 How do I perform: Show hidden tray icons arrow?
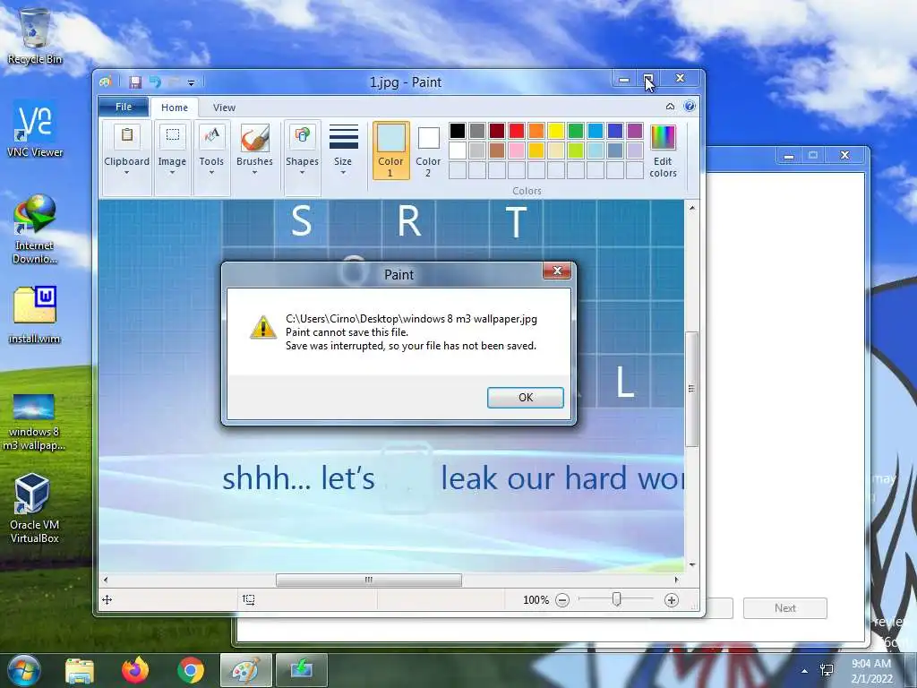[x=805, y=671]
